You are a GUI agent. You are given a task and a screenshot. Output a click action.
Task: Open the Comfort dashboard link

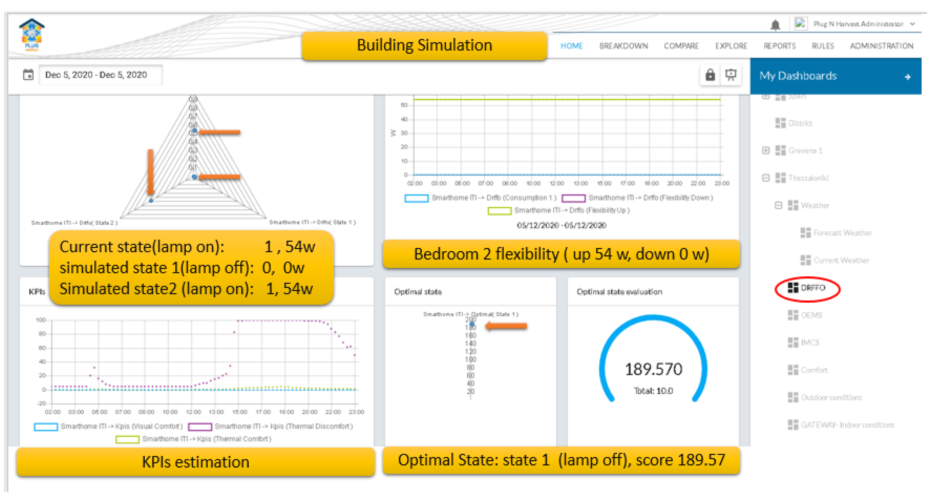click(x=814, y=370)
